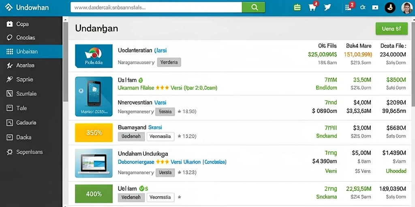Click the white card icon in header
Viewport: 415px width, 207px height.
pyautogui.click(x=375, y=8)
